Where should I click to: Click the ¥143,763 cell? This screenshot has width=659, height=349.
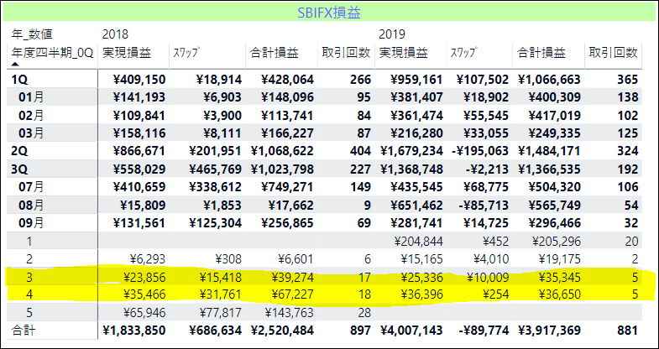point(289,312)
